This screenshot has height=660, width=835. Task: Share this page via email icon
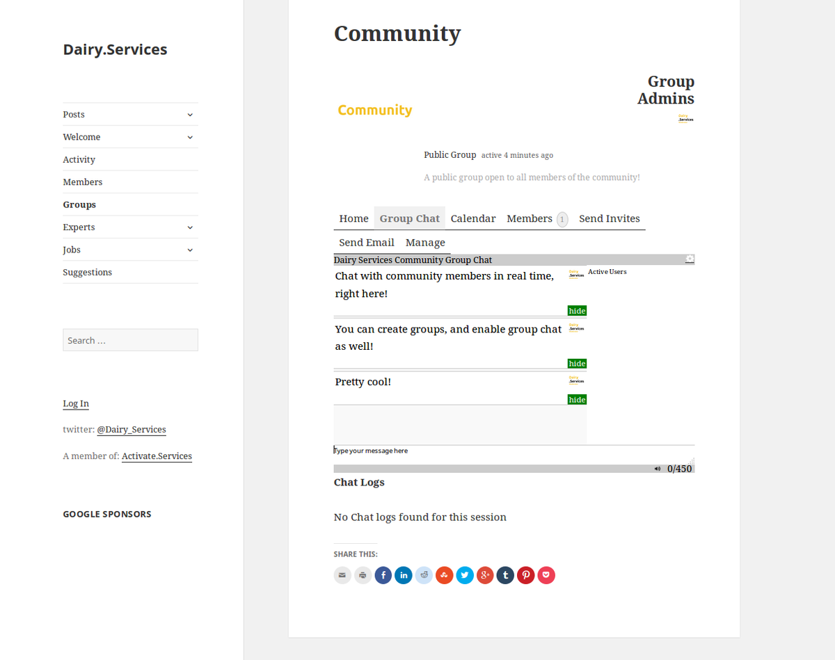342,575
